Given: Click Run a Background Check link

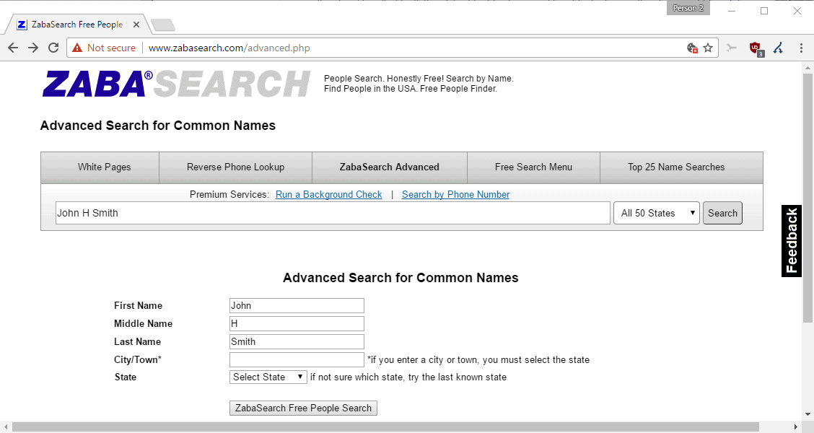Looking at the screenshot, I should [328, 194].
